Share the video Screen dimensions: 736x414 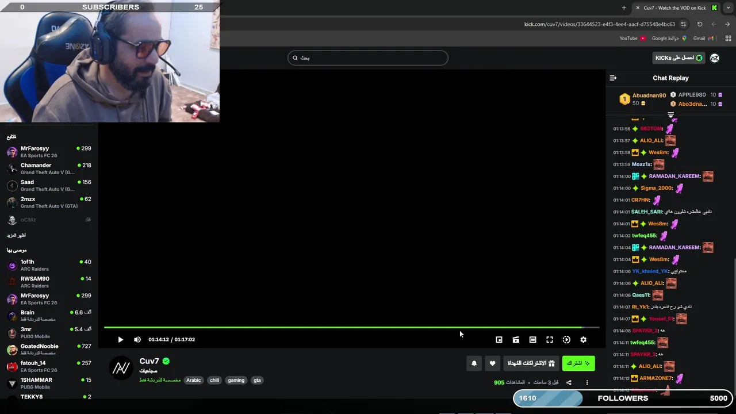569,382
